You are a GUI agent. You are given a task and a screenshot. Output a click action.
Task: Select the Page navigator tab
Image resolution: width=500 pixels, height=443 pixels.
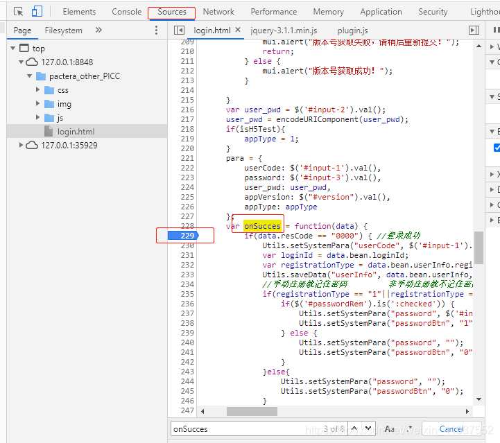22,31
